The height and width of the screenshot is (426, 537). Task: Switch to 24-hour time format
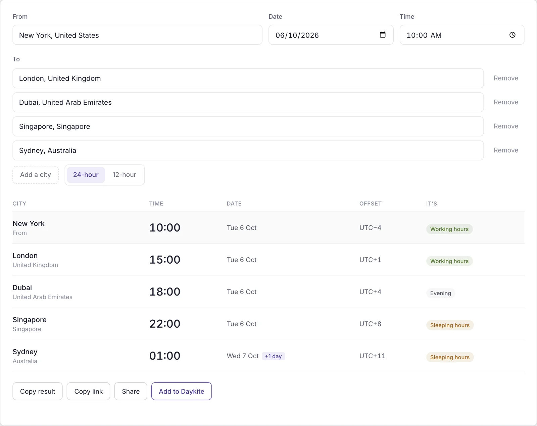(86, 175)
